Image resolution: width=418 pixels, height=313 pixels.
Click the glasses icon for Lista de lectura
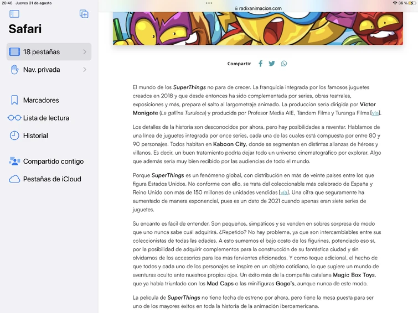14,118
